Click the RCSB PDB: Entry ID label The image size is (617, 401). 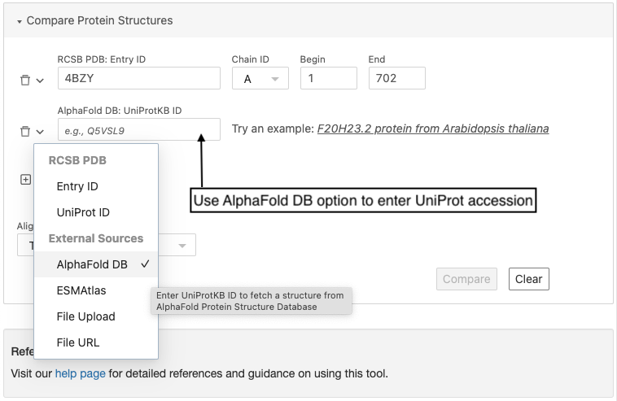pos(102,59)
